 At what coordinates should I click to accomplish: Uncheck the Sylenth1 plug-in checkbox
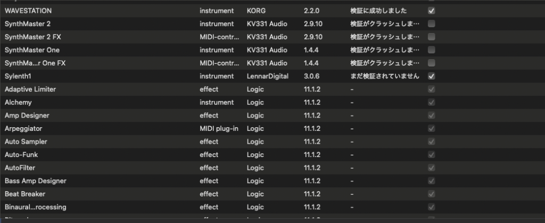click(431, 76)
